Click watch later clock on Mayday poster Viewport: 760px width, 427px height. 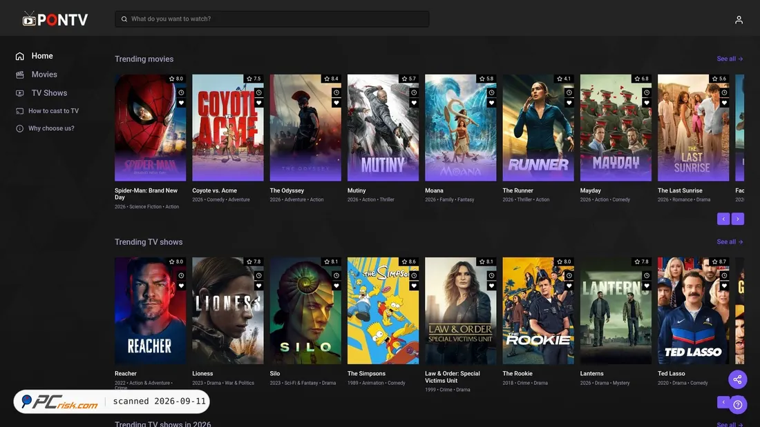point(646,92)
